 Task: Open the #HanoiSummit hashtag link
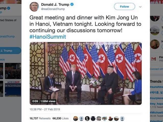point(48,37)
